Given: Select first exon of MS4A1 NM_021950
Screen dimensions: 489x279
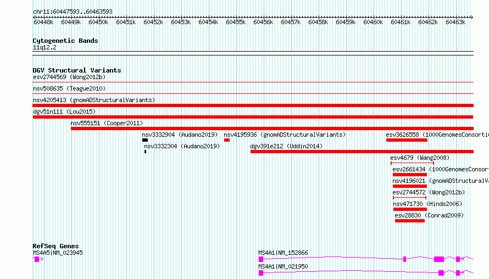Looking at the screenshot, I should [x=261, y=273].
